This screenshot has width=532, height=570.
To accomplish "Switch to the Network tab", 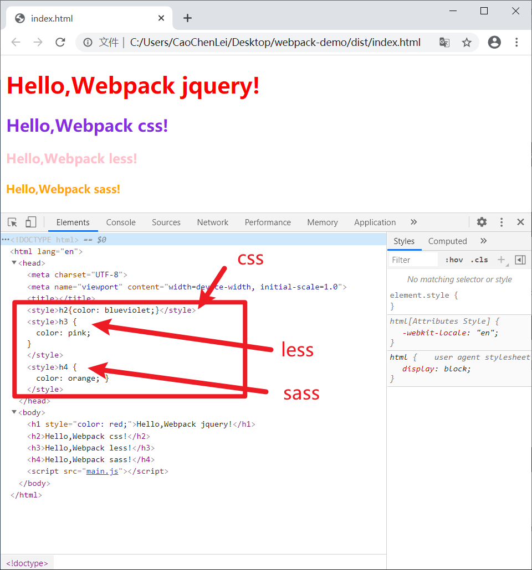I will 213,222.
